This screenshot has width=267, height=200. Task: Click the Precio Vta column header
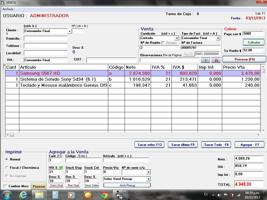pyautogui.click(x=241, y=67)
